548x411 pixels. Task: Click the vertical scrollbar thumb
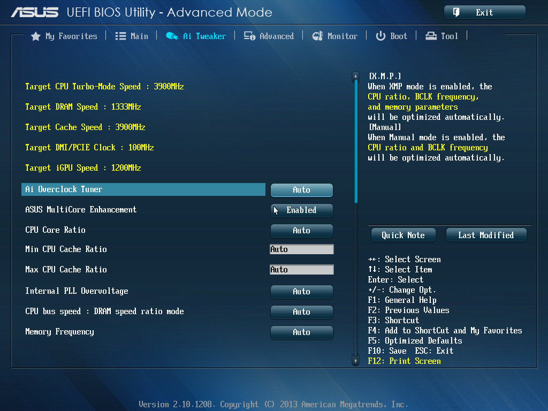click(x=356, y=141)
